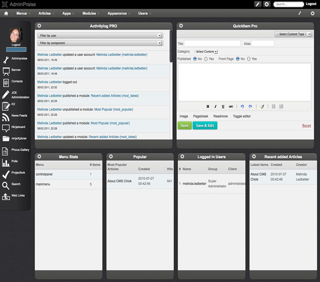320x282 pixels.
Task: Open the Appearance menu
Action: [119, 13]
